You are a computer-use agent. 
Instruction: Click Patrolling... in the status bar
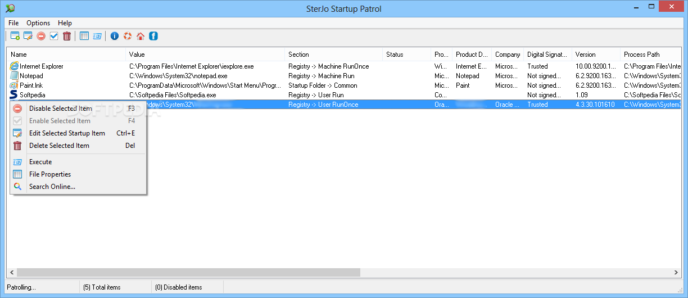coord(21,287)
